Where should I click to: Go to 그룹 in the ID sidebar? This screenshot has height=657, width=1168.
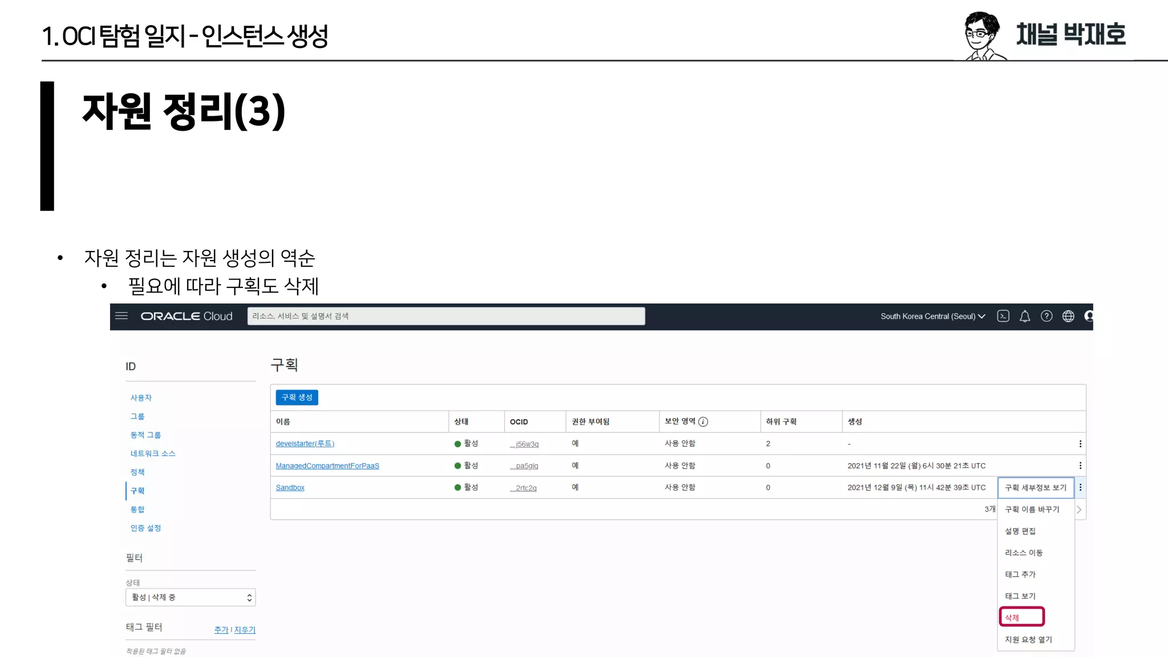[x=137, y=416]
